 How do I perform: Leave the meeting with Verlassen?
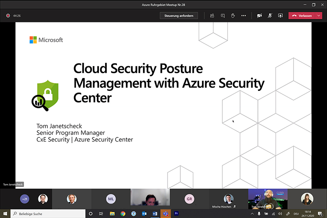click(x=302, y=16)
